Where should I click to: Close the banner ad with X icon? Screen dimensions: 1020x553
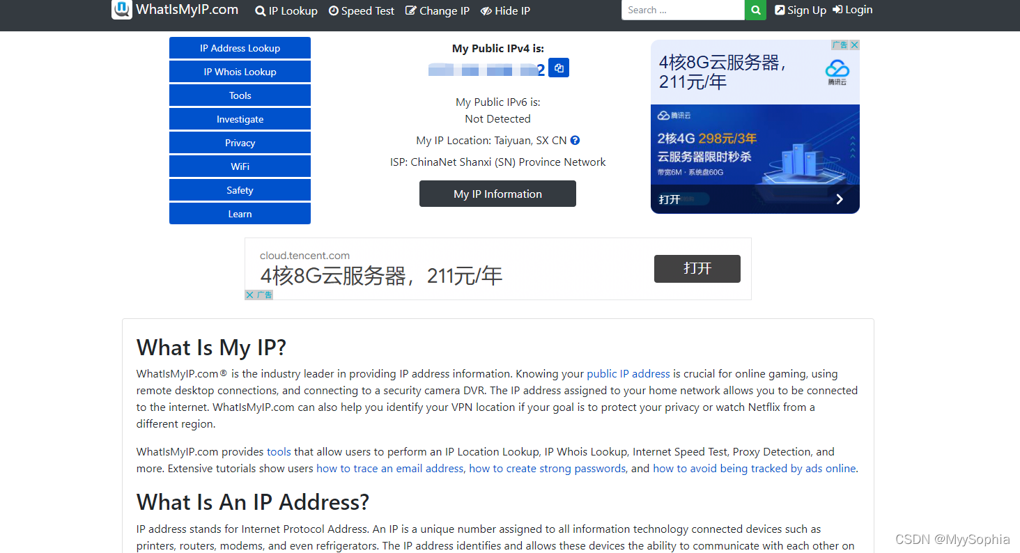[x=249, y=295]
